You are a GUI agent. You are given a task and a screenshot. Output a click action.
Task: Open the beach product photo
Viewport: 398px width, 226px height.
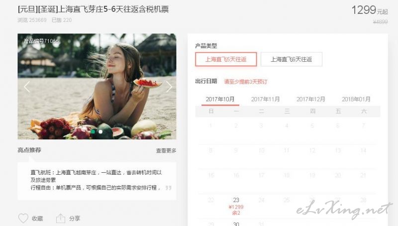coord(97,86)
